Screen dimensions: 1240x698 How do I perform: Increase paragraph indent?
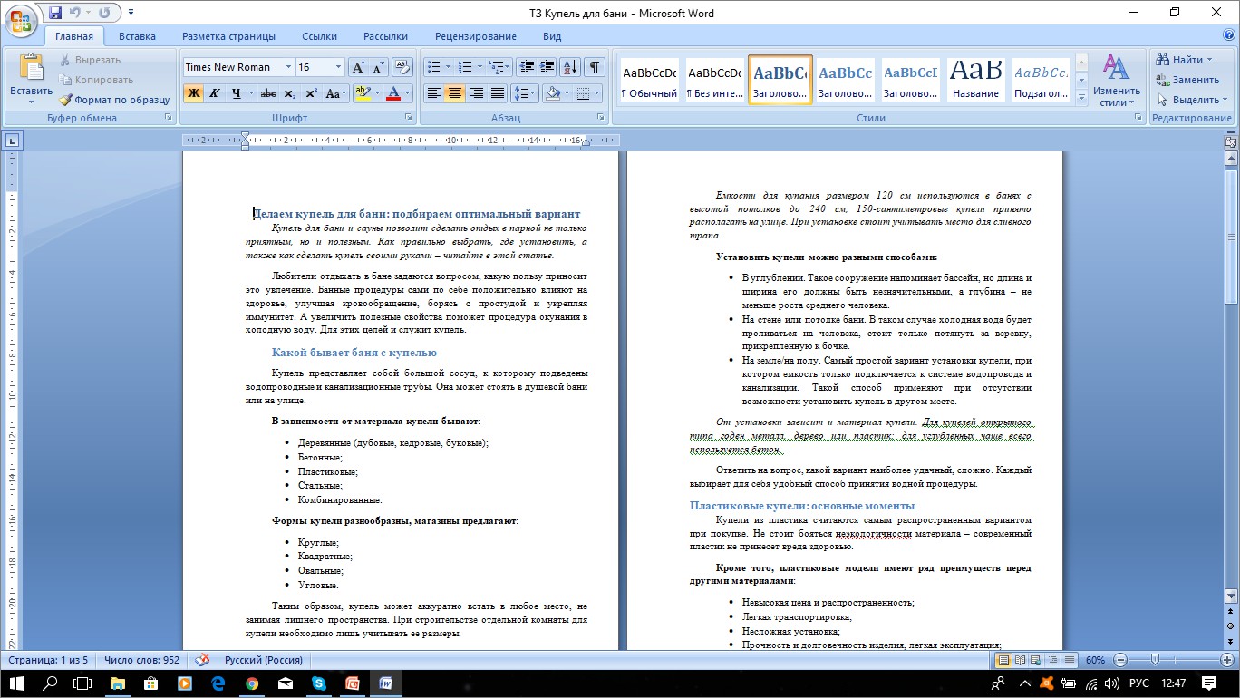coord(547,67)
